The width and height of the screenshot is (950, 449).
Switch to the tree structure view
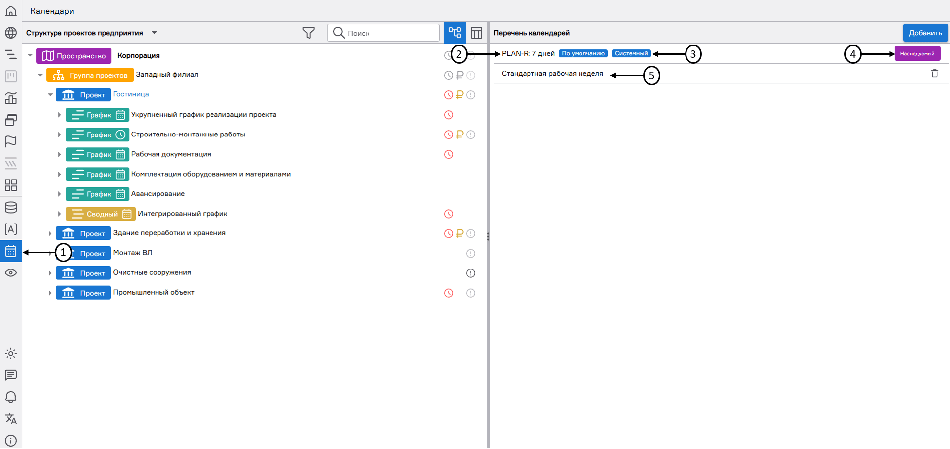[x=454, y=33]
